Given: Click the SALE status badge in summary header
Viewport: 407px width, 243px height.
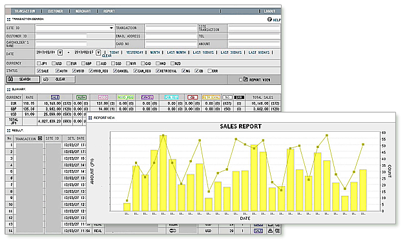Looking at the screenshot, I should (55, 97).
